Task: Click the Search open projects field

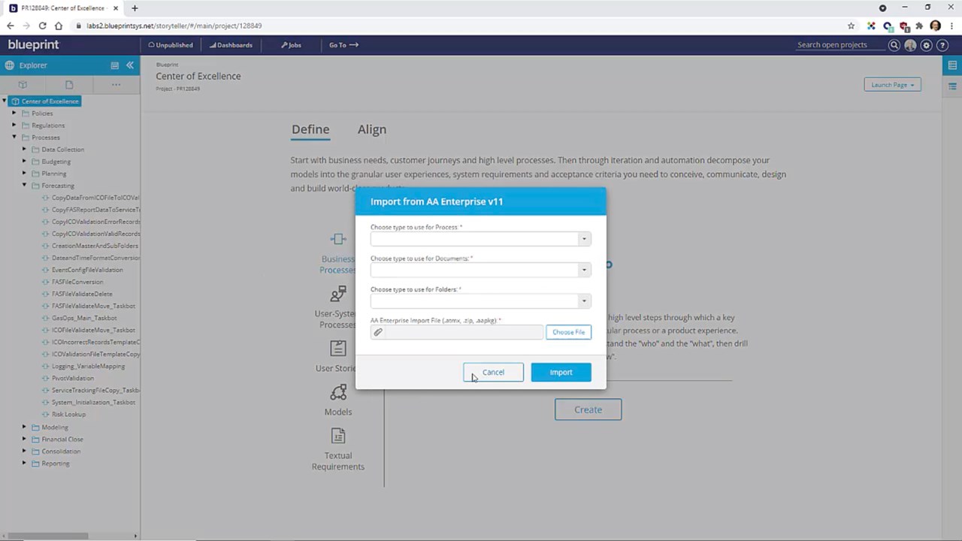Action: [x=840, y=45]
